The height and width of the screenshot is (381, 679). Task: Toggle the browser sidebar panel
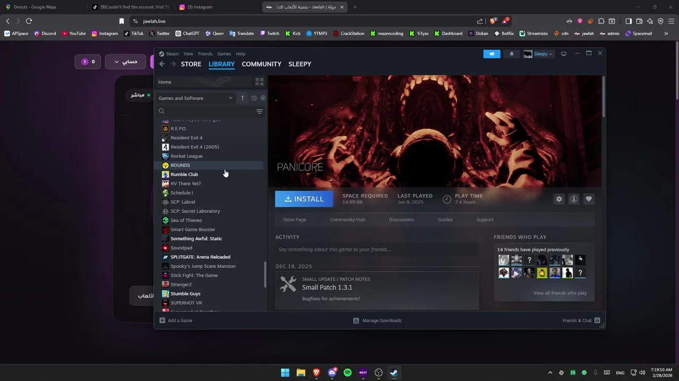click(629, 21)
